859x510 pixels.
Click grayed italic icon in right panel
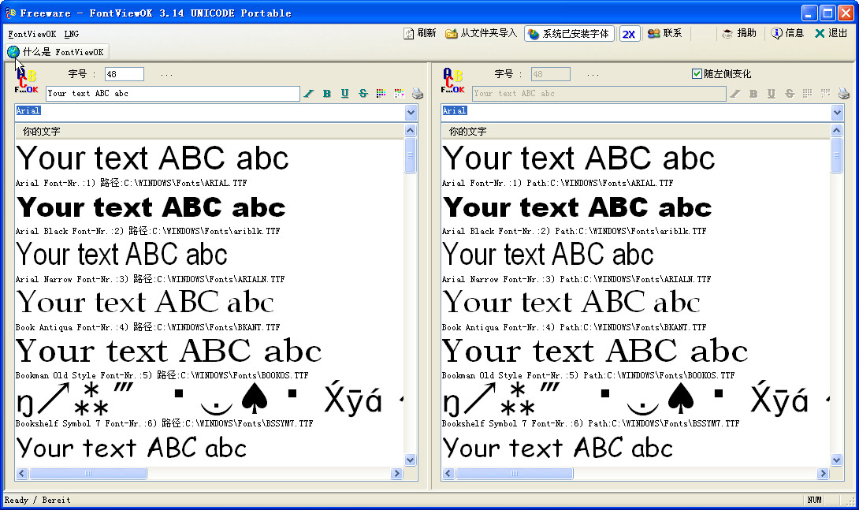pos(735,94)
